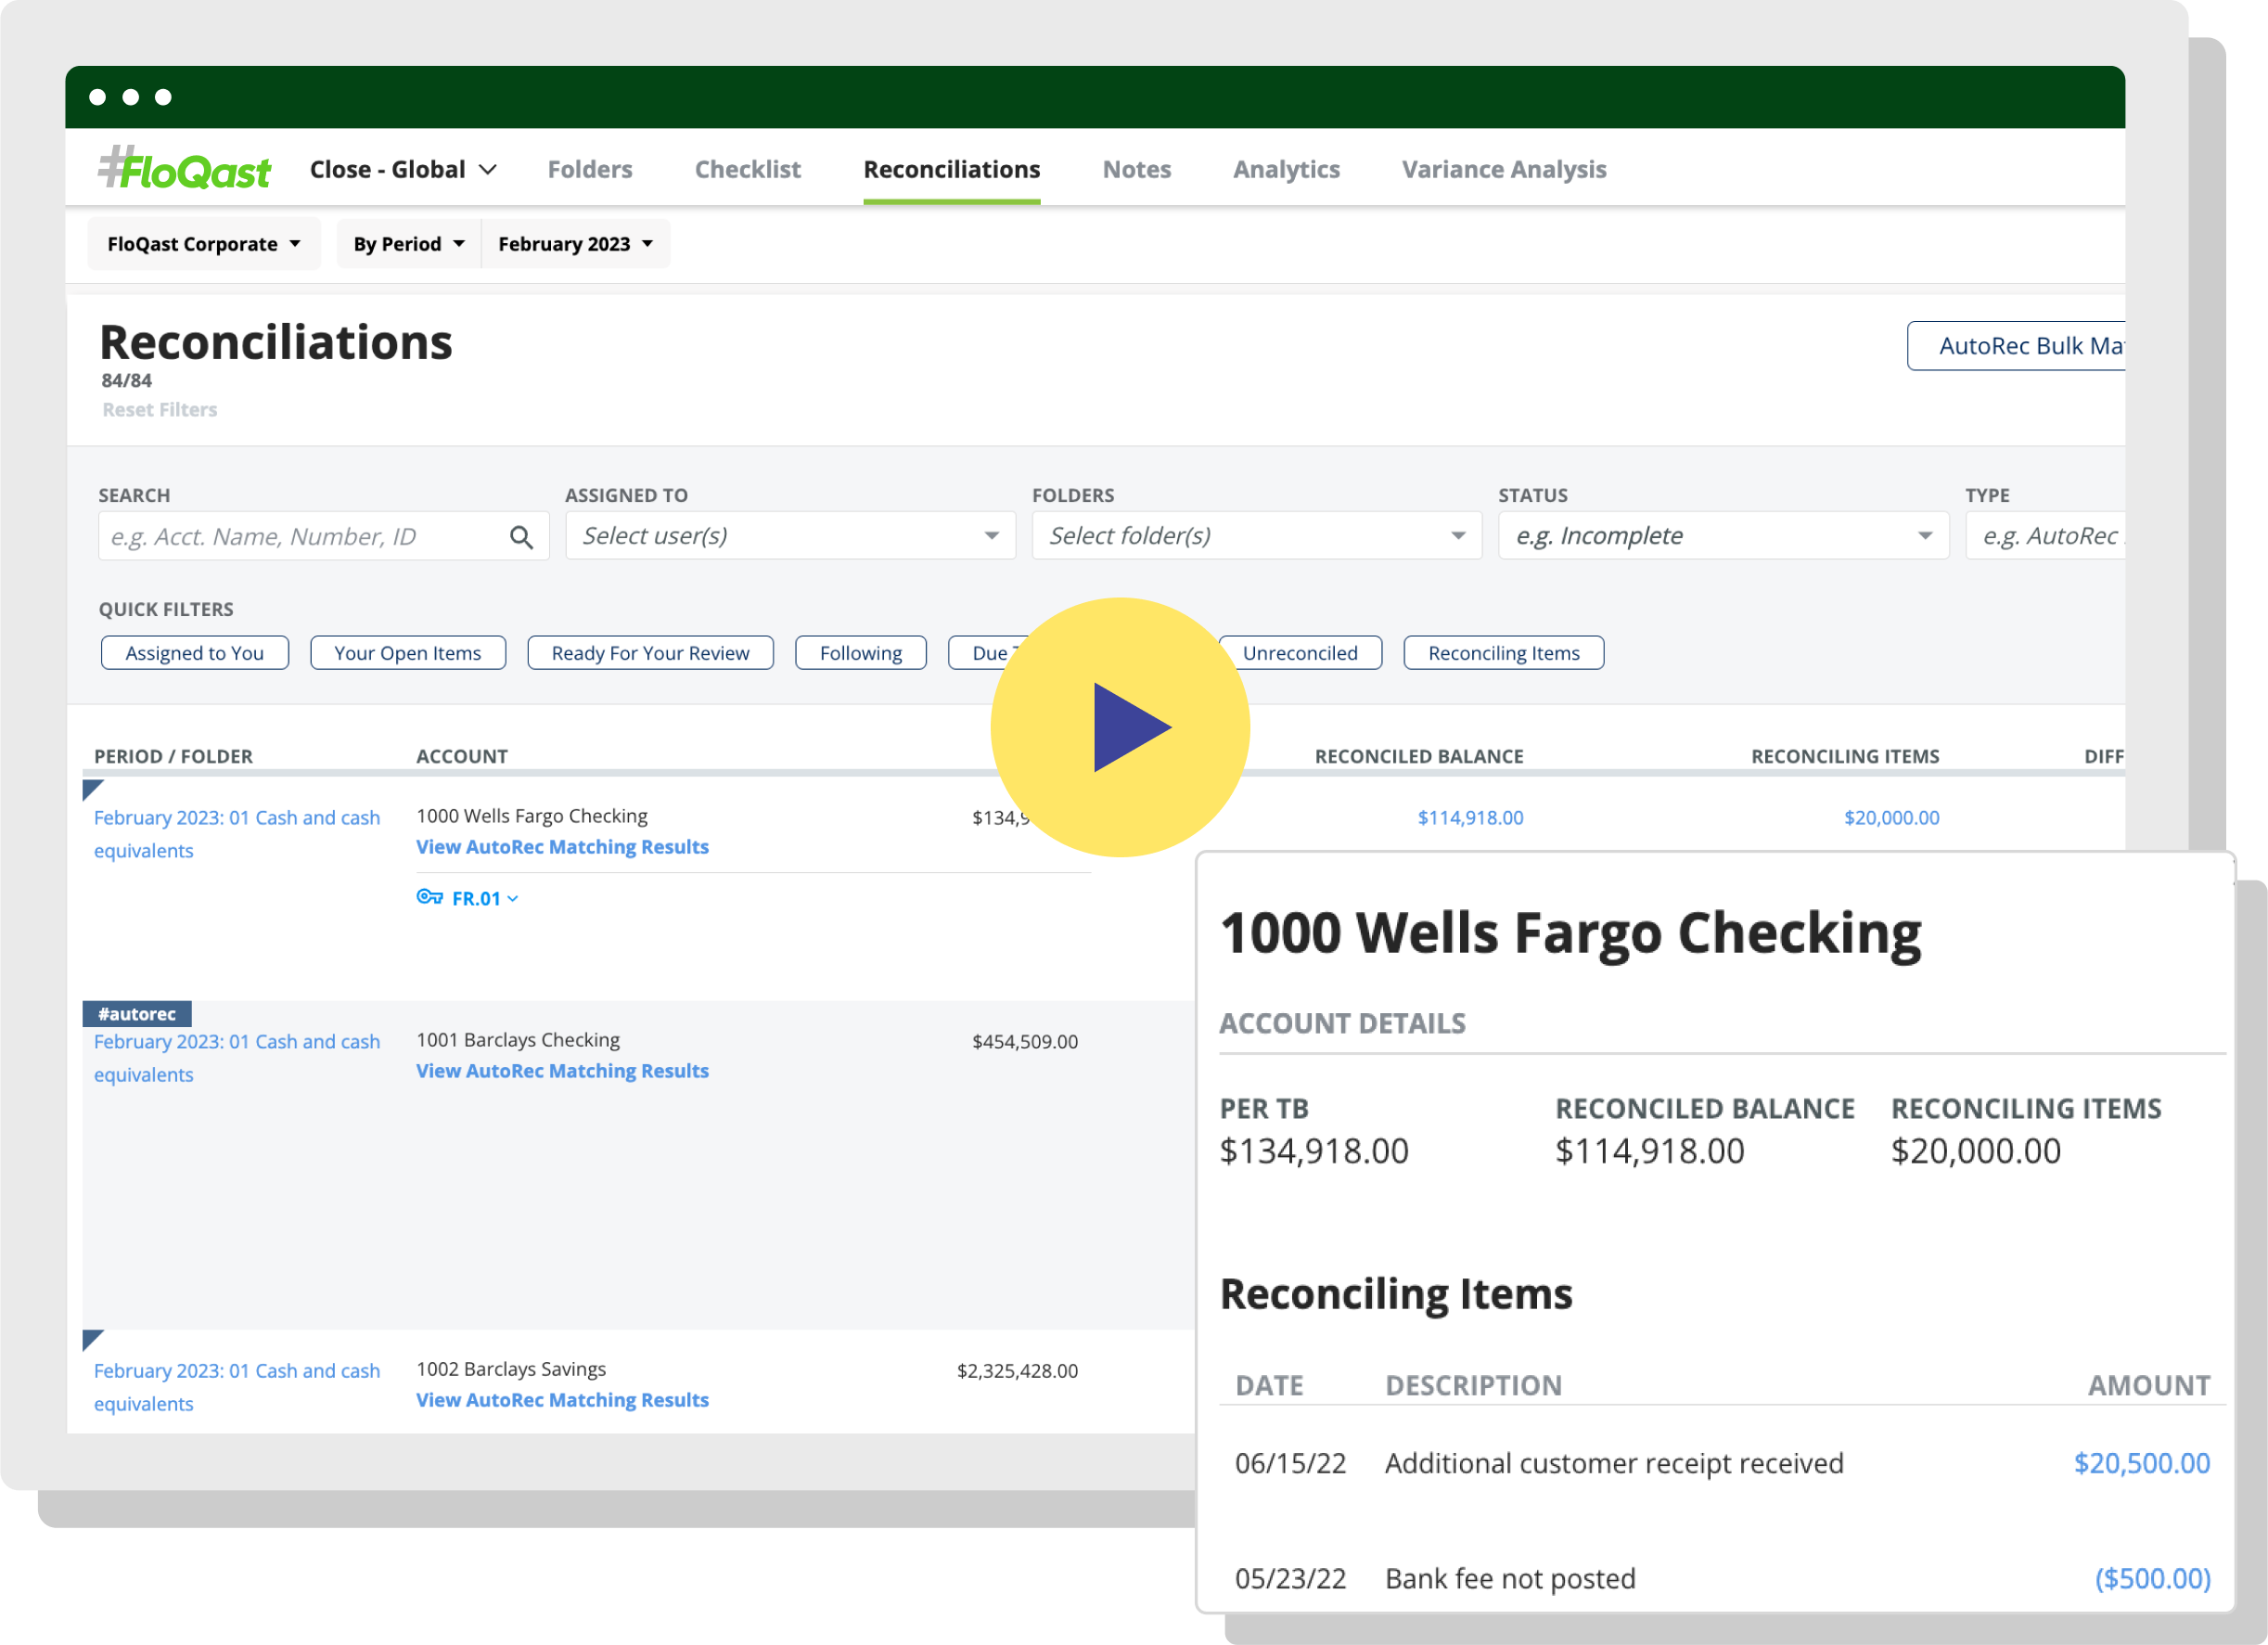This screenshot has height=1645, width=2268.
Task: Switch to the Folders tab
Action: pos(590,169)
